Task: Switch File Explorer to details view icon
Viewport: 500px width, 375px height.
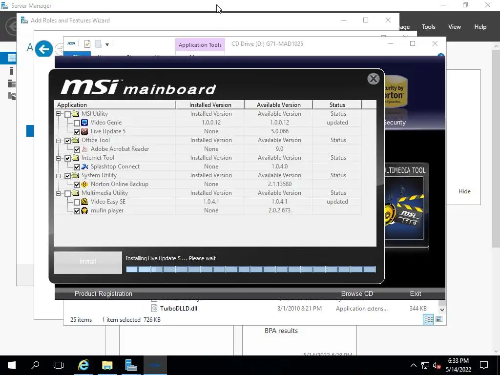Action: (428, 319)
